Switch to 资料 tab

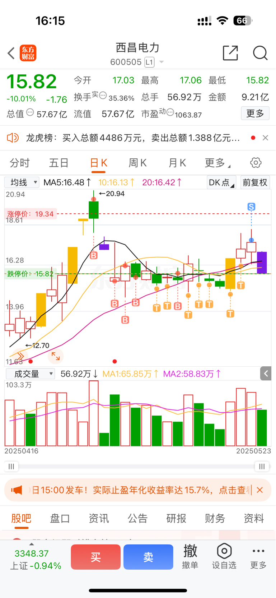(x=254, y=518)
